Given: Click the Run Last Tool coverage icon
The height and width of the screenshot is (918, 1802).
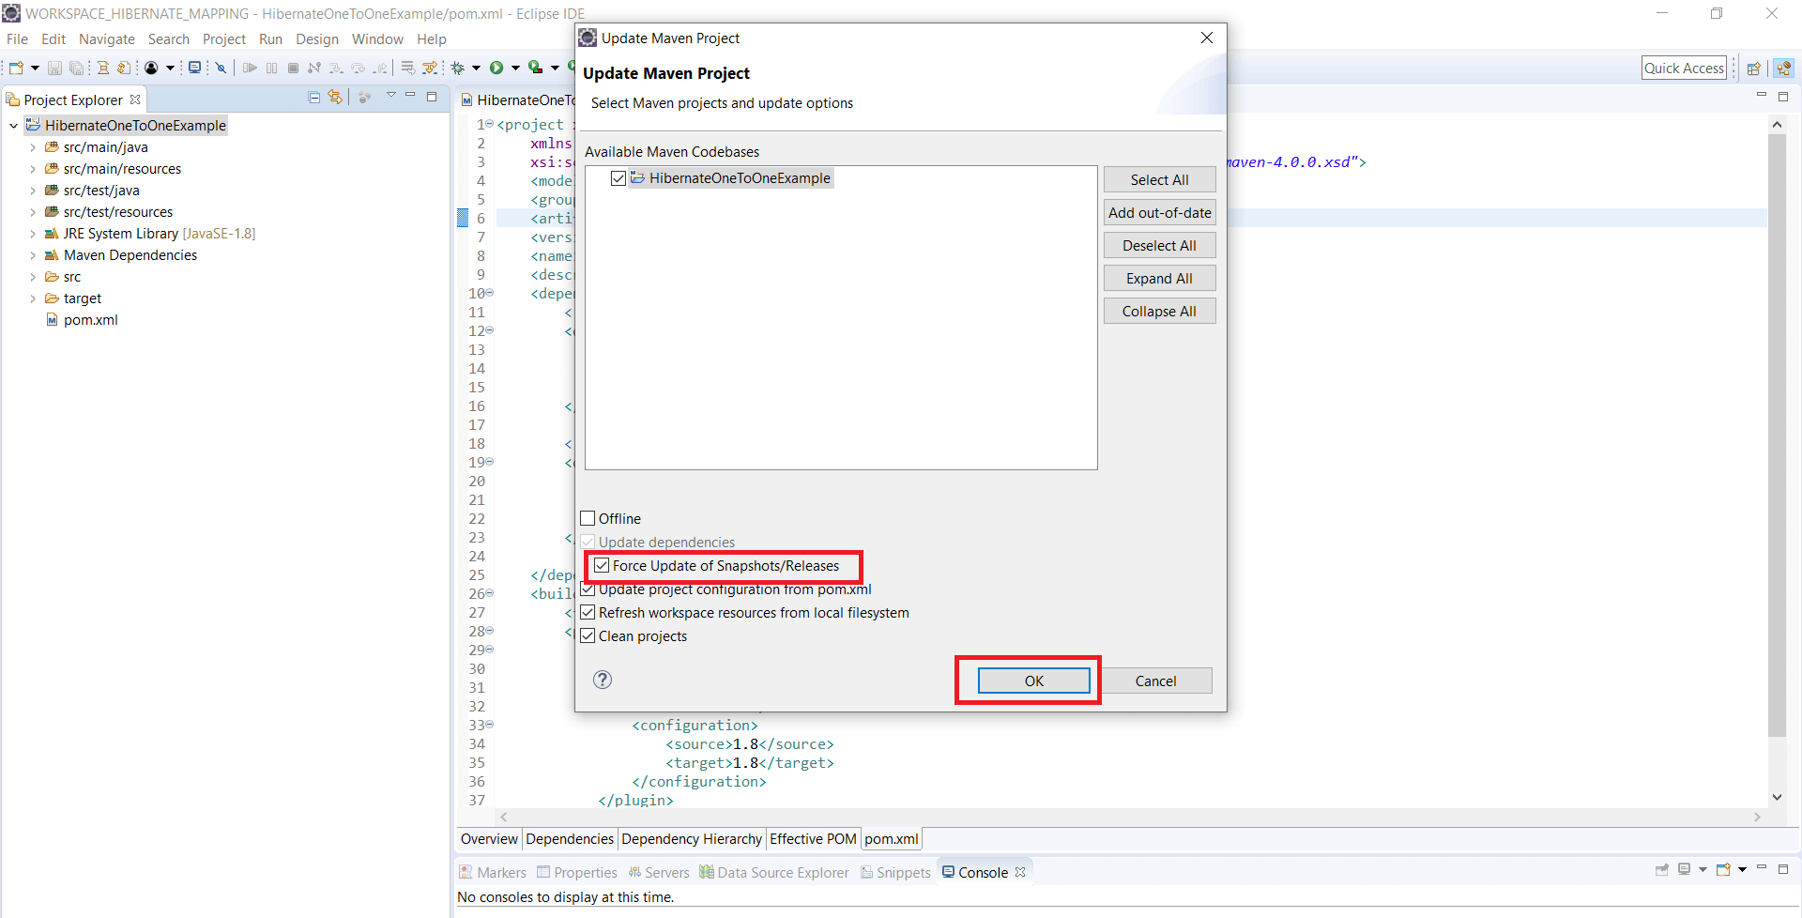Looking at the screenshot, I should [x=535, y=68].
